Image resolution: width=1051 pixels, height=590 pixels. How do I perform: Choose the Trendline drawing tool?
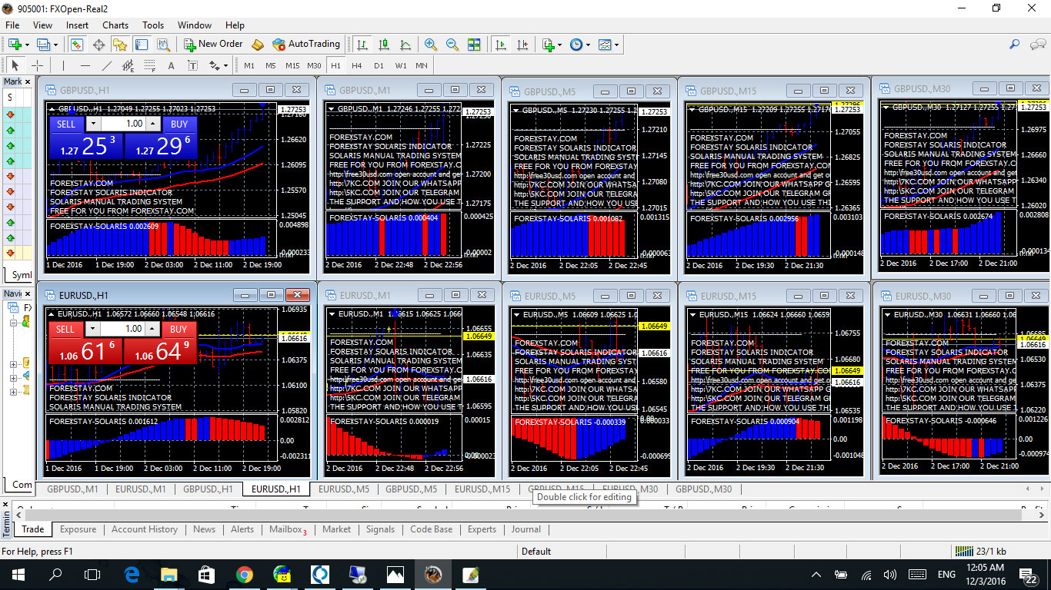pos(107,65)
